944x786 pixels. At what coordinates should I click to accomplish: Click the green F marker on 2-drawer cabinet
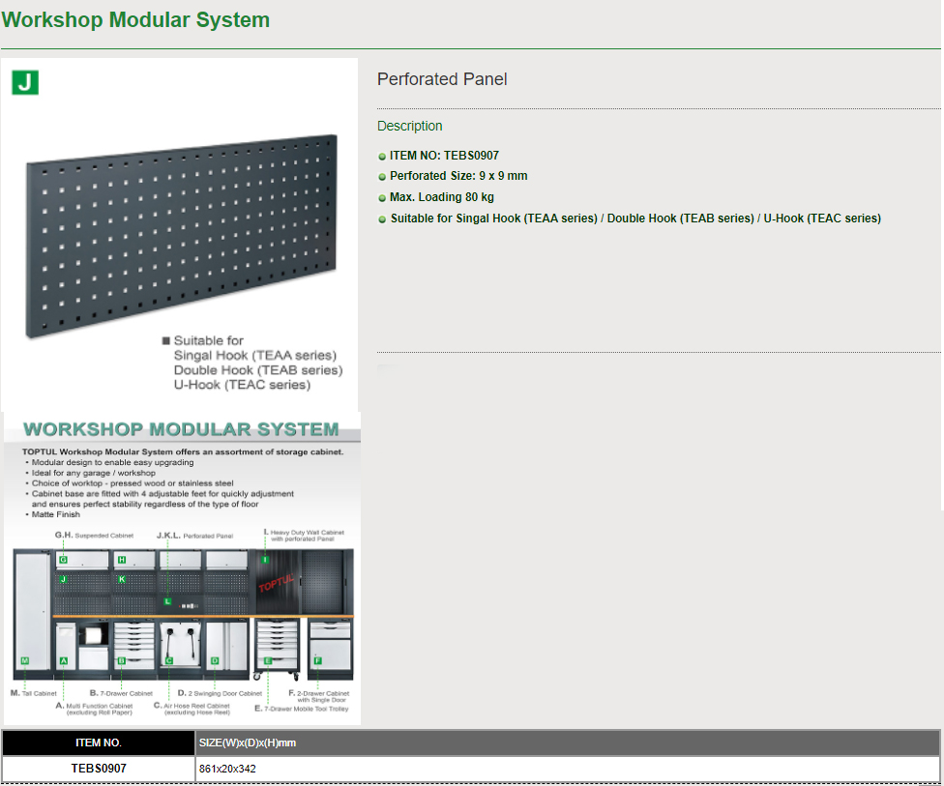pos(316,660)
